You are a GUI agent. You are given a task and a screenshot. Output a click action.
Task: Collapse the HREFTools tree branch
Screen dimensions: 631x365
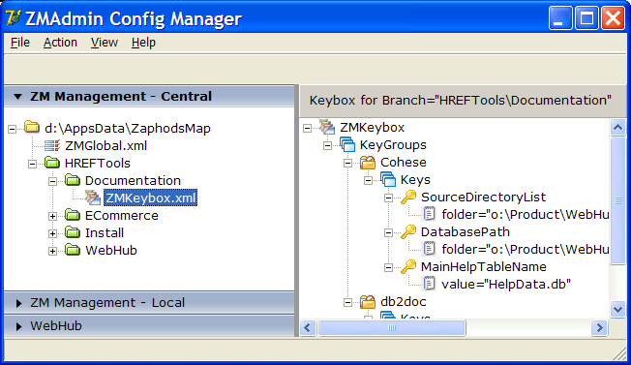pyautogui.click(x=32, y=165)
